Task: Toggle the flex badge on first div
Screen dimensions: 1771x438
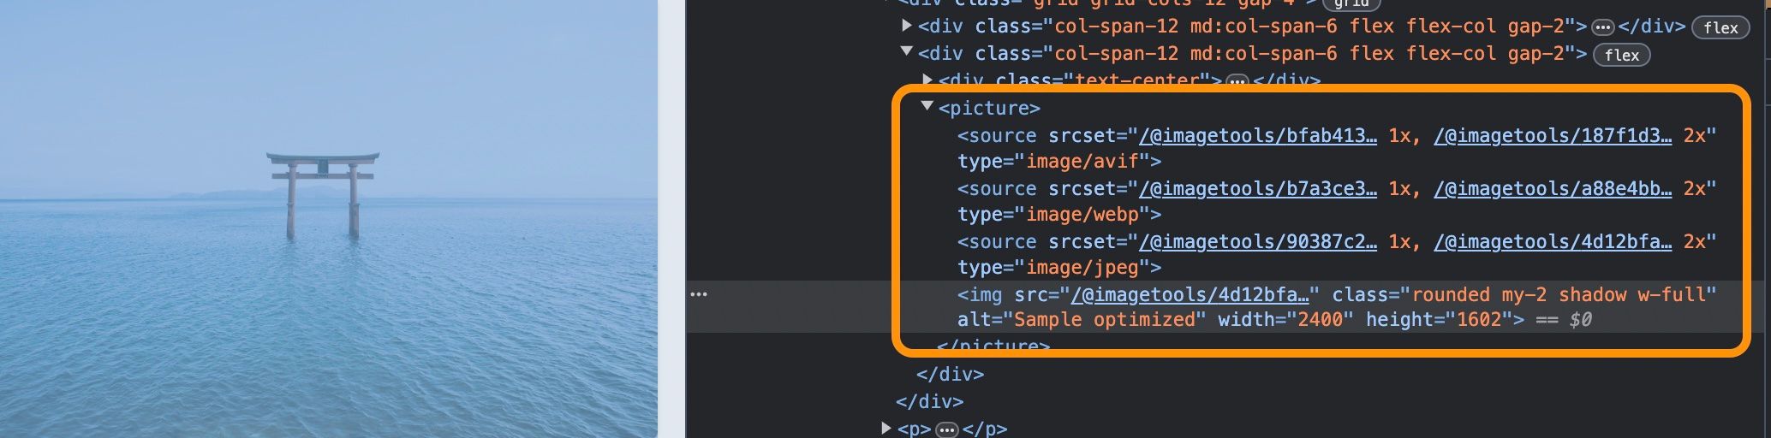Action: pos(1720,27)
